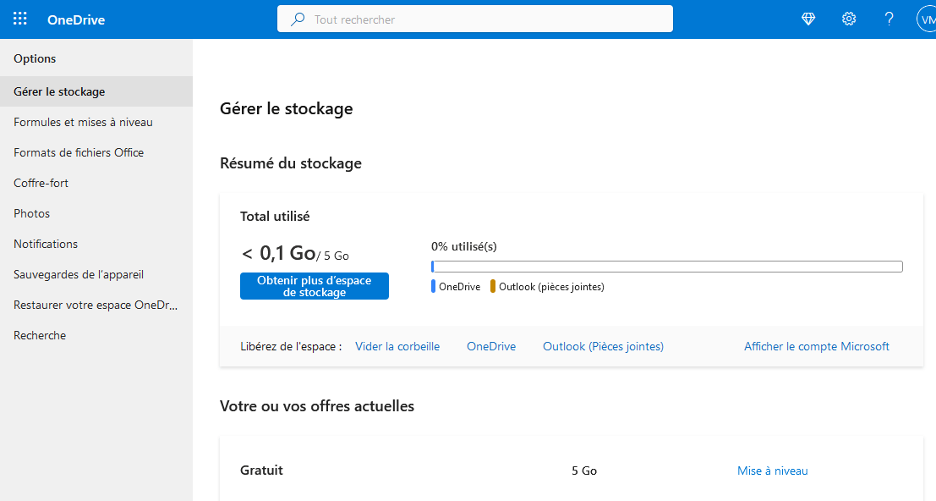Click the storage usage progress bar
The width and height of the screenshot is (936, 501).
click(666, 267)
